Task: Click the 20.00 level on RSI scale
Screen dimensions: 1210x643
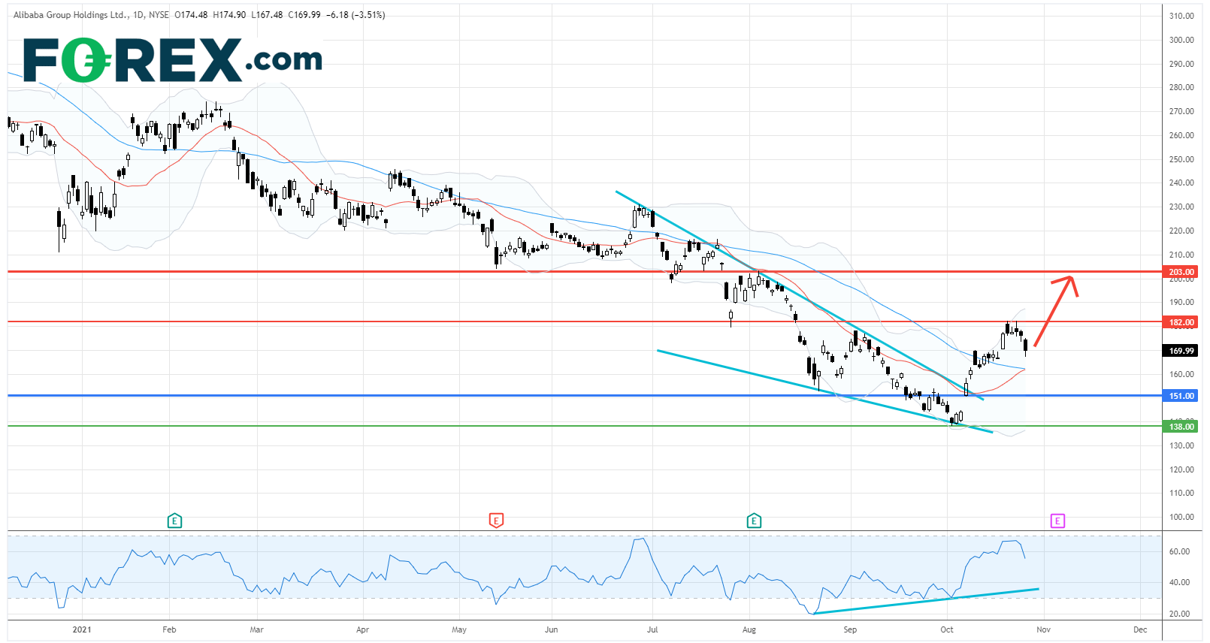Action: click(1179, 614)
